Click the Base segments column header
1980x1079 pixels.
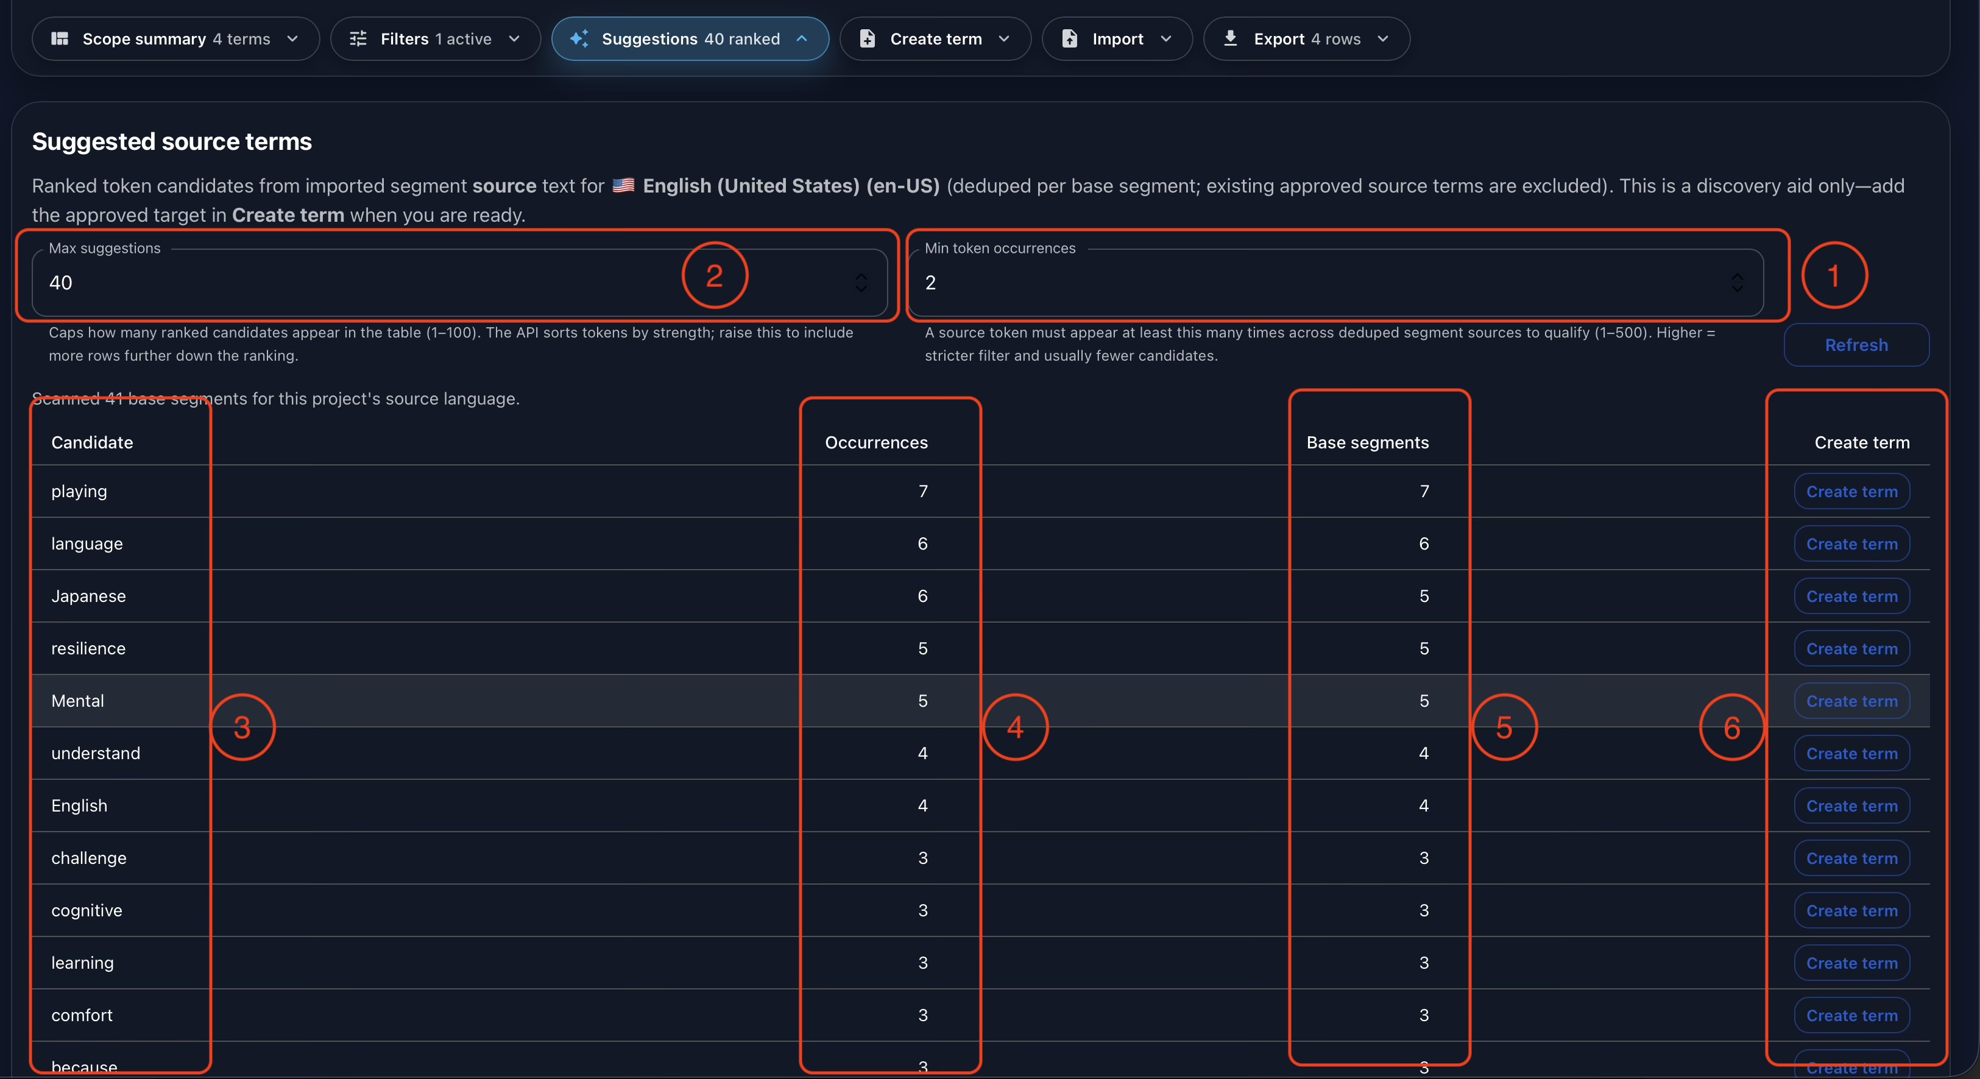1367,442
